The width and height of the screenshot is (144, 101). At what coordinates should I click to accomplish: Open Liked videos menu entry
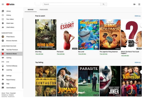tap(12, 27)
